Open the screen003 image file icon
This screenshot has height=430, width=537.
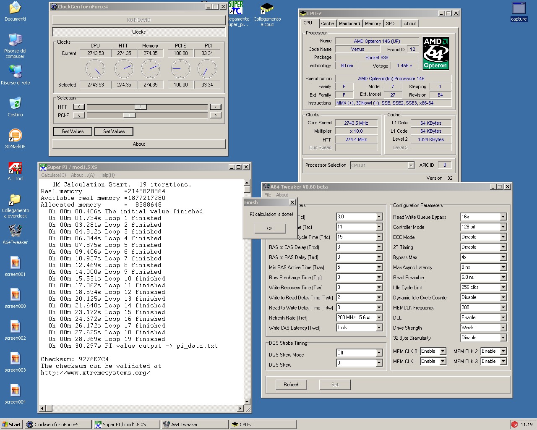point(15,362)
